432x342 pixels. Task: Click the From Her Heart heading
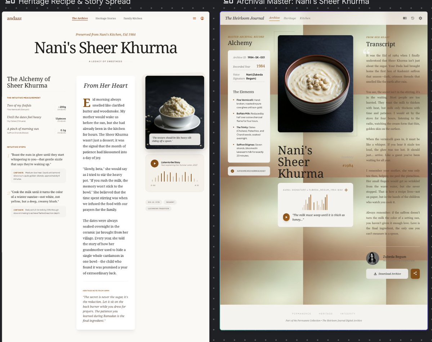click(x=106, y=86)
